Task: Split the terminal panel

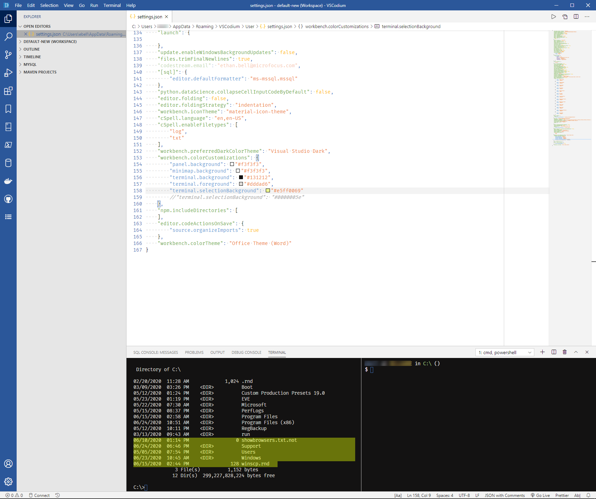Action: pyautogui.click(x=554, y=352)
